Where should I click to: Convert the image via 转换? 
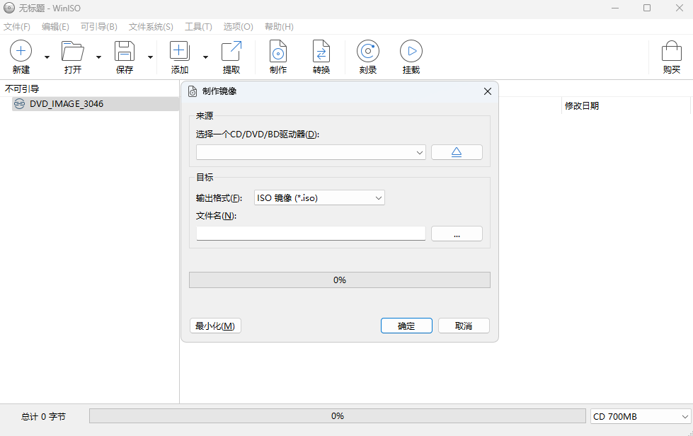(x=322, y=56)
